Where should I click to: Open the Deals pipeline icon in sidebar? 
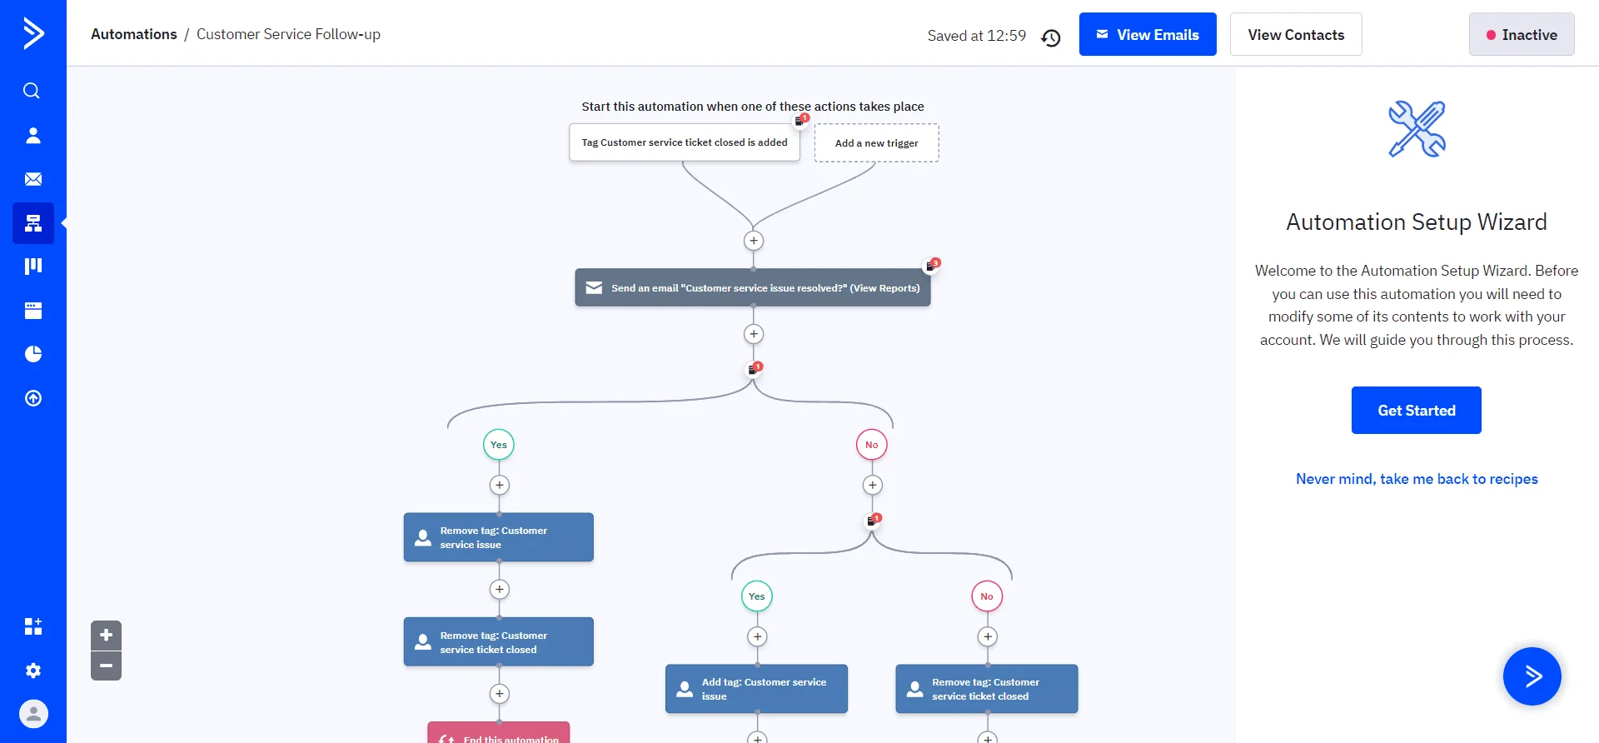click(x=33, y=267)
